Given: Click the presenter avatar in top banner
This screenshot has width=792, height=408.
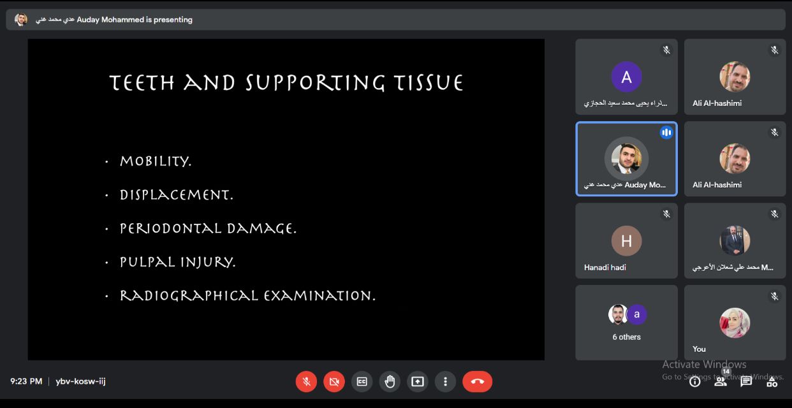Looking at the screenshot, I should [21, 20].
